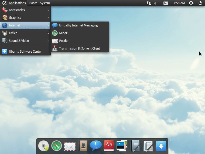This screenshot has width=205, height=154.
Task: Open the Places menu
Action: pos(33,3)
